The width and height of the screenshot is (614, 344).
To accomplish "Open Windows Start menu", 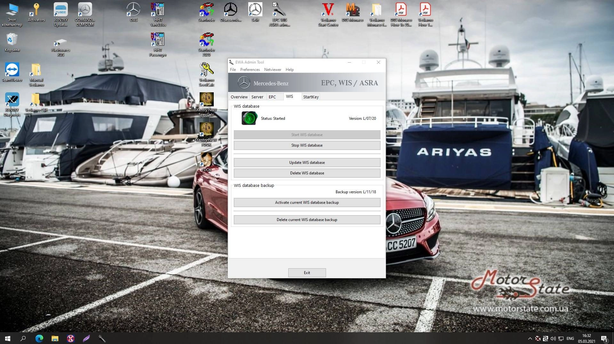I will pos(8,338).
